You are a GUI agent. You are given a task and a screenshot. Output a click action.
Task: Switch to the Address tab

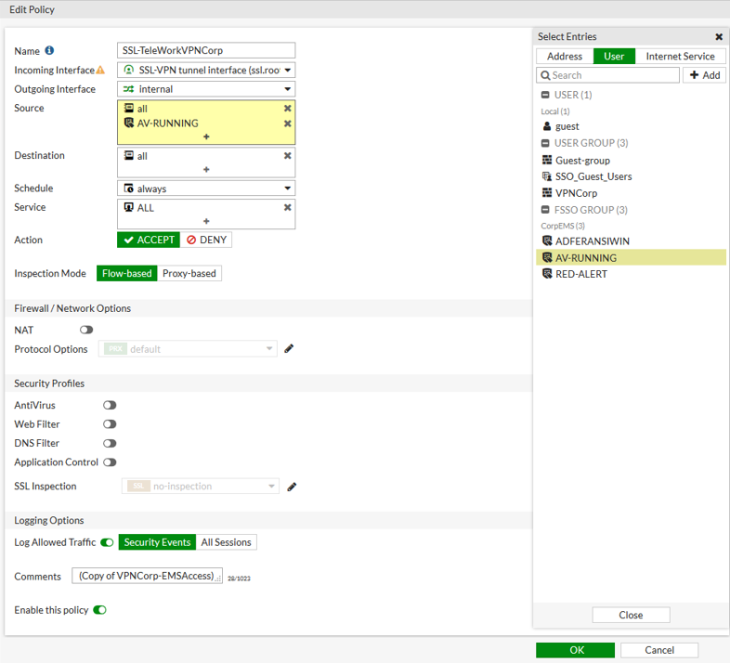pyautogui.click(x=565, y=56)
